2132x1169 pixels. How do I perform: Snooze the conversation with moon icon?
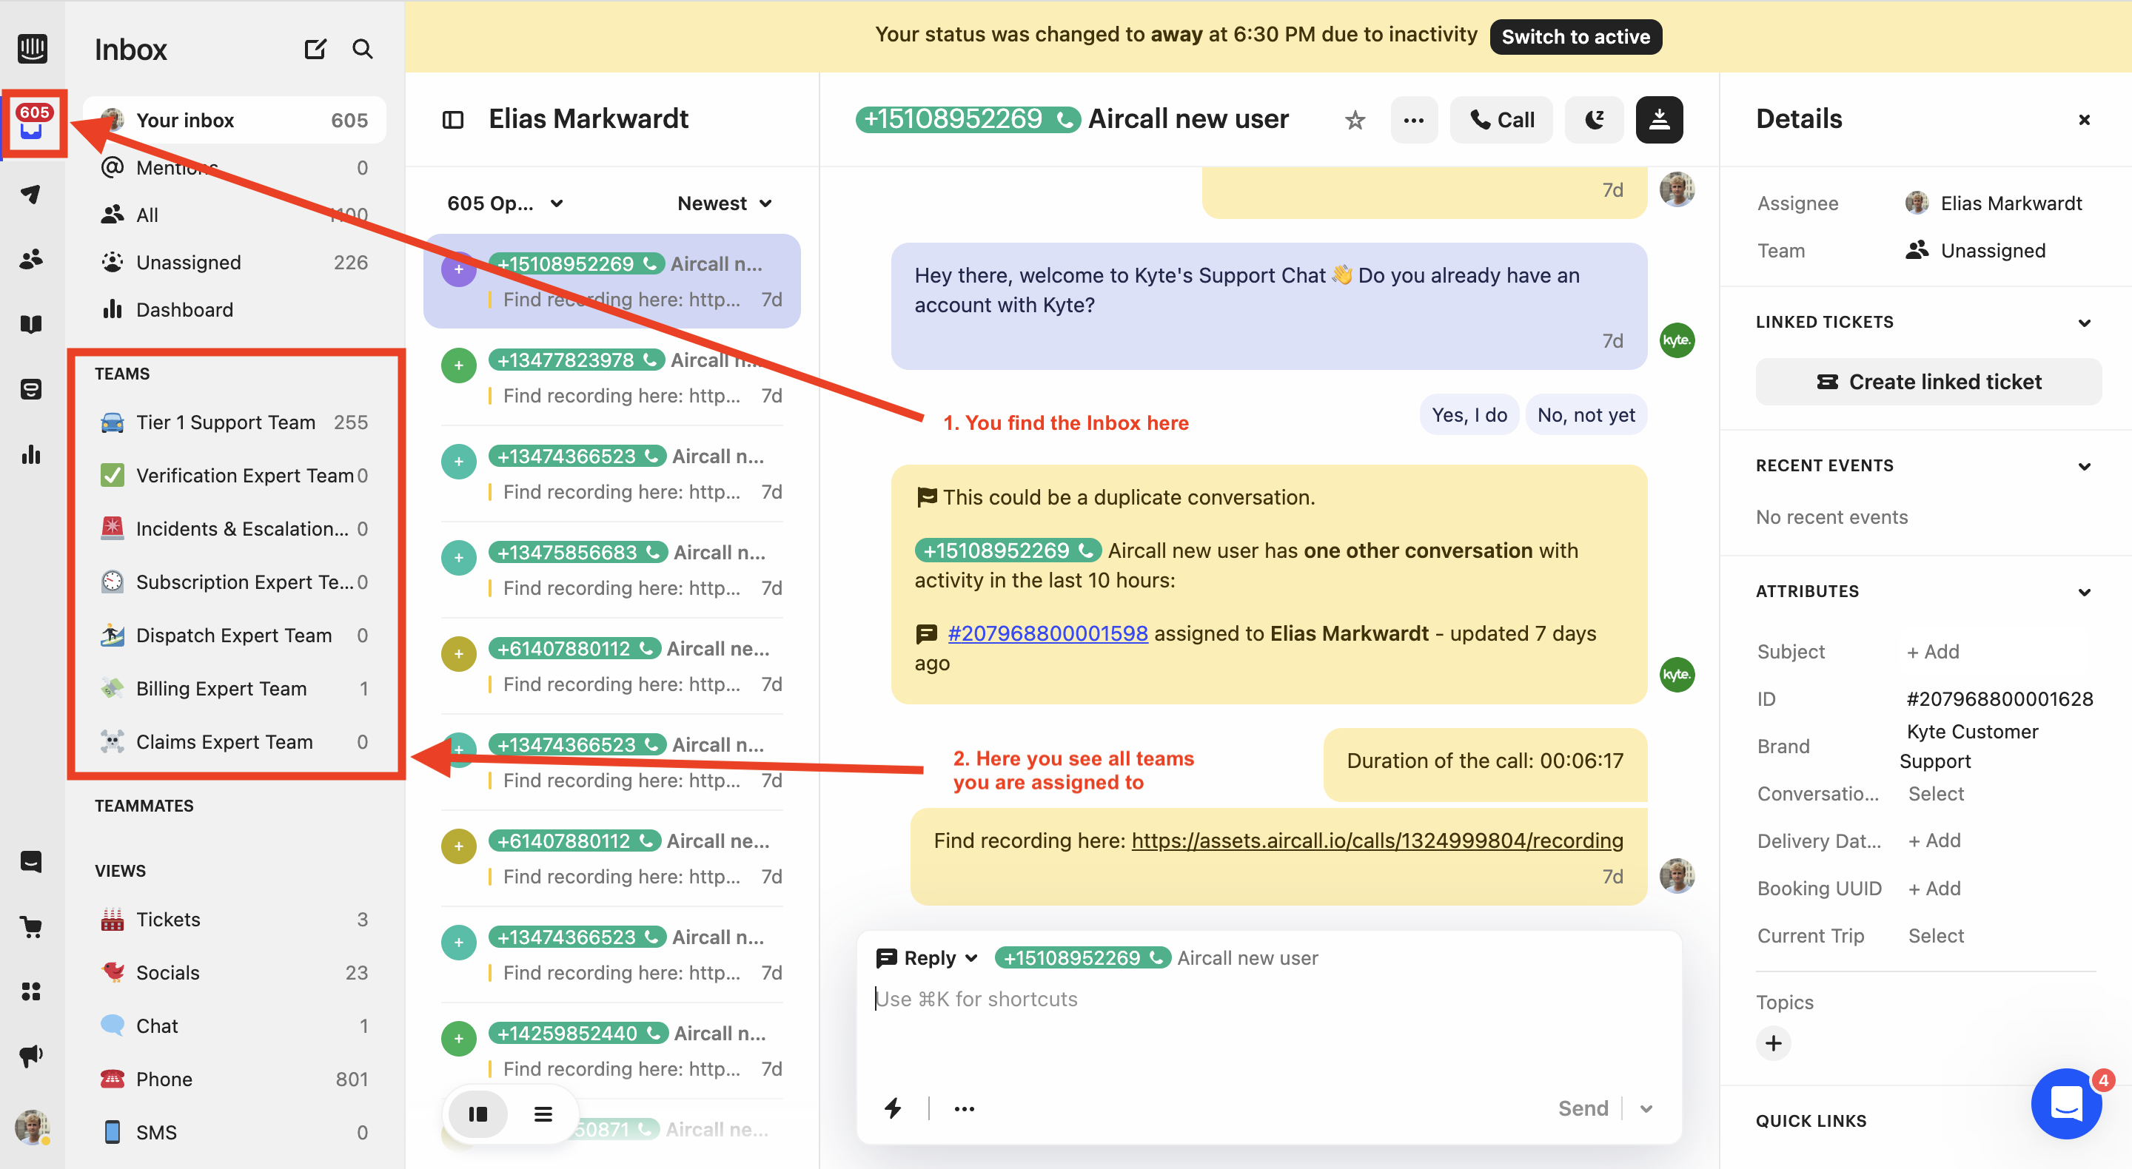click(x=1594, y=120)
